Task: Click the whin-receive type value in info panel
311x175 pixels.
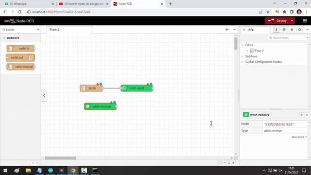Action: coord(273,131)
